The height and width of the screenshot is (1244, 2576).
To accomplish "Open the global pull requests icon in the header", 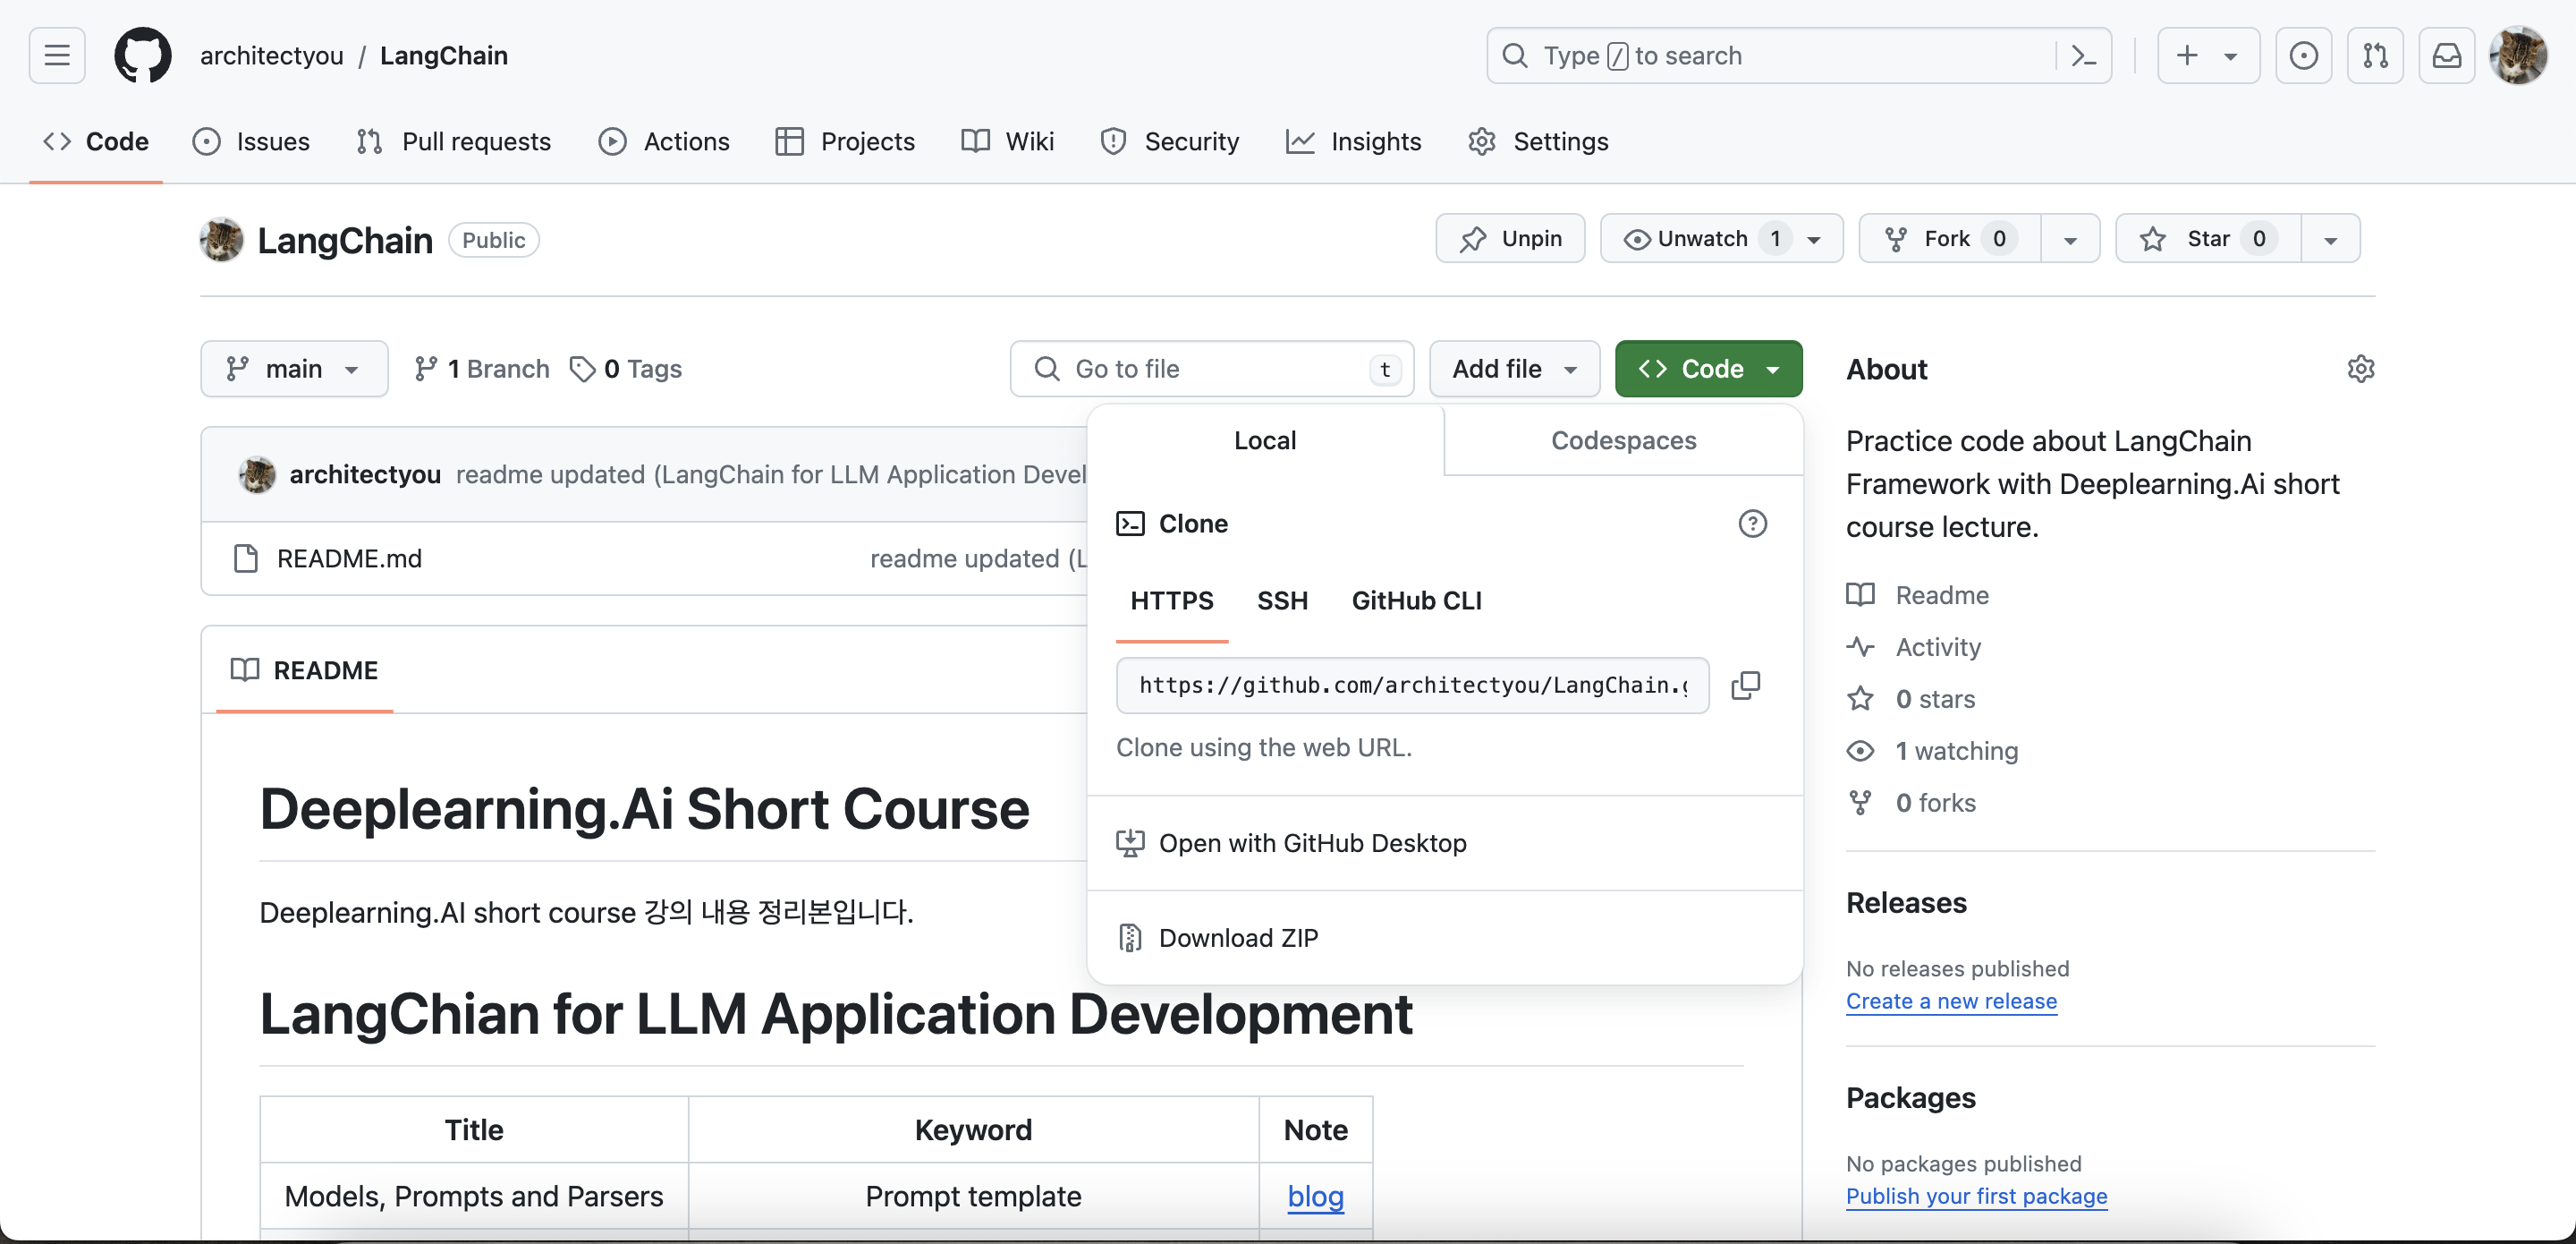I will pyautogui.click(x=2375, y=56).
